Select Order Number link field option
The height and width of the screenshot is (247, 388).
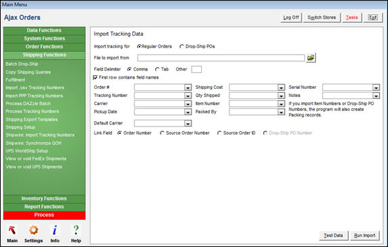click(119, 133)
